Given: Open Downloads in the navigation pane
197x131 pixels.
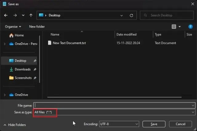Looking at the screenshot, I should coord(20,69).
